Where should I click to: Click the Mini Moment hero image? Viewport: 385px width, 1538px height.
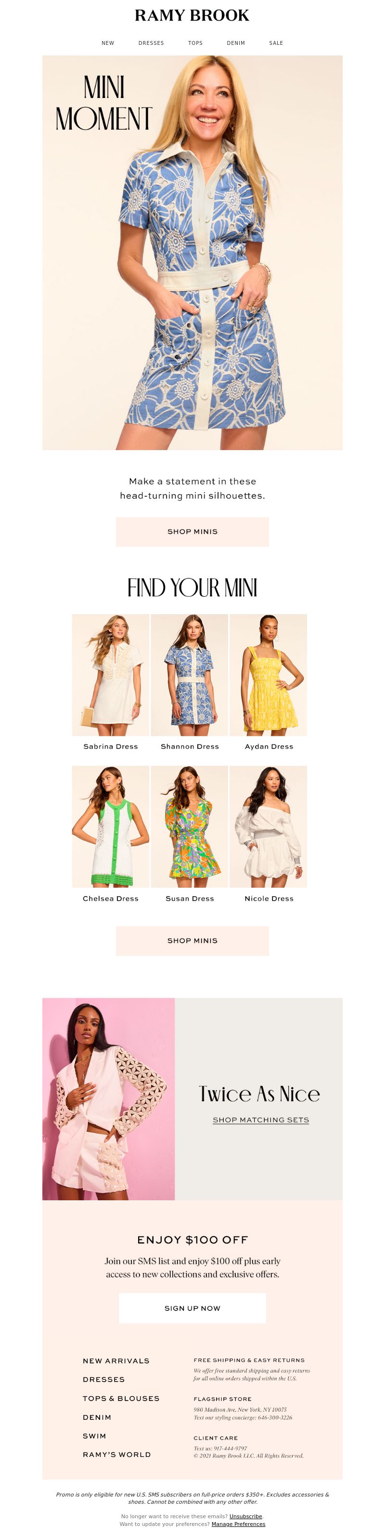pos(192,252)
